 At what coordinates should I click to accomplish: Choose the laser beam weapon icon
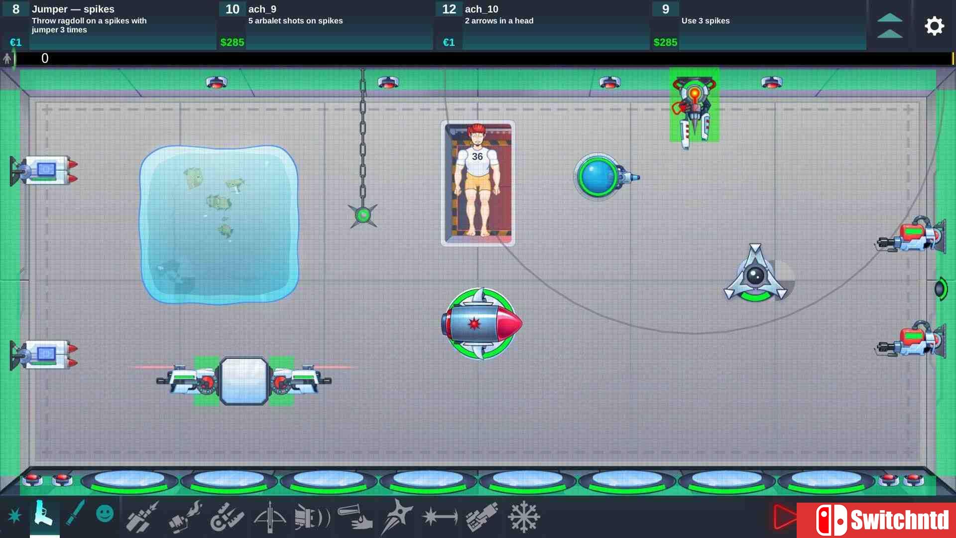pyautogui.click(x=440, y=517)
